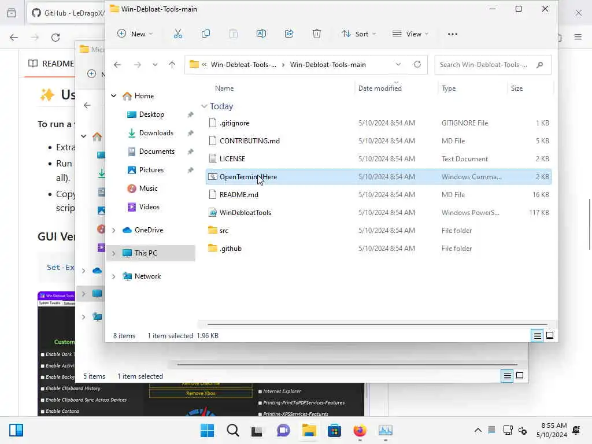The width and height of the screenshot is (592, 444).
Task: Select Downloads in navigation pane
Action: [x=156, y=133]
